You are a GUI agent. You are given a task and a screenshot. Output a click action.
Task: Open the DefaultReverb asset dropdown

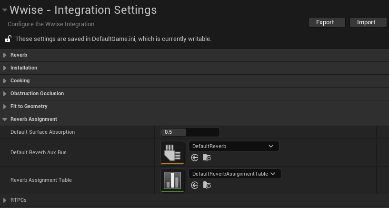(234, 146)
